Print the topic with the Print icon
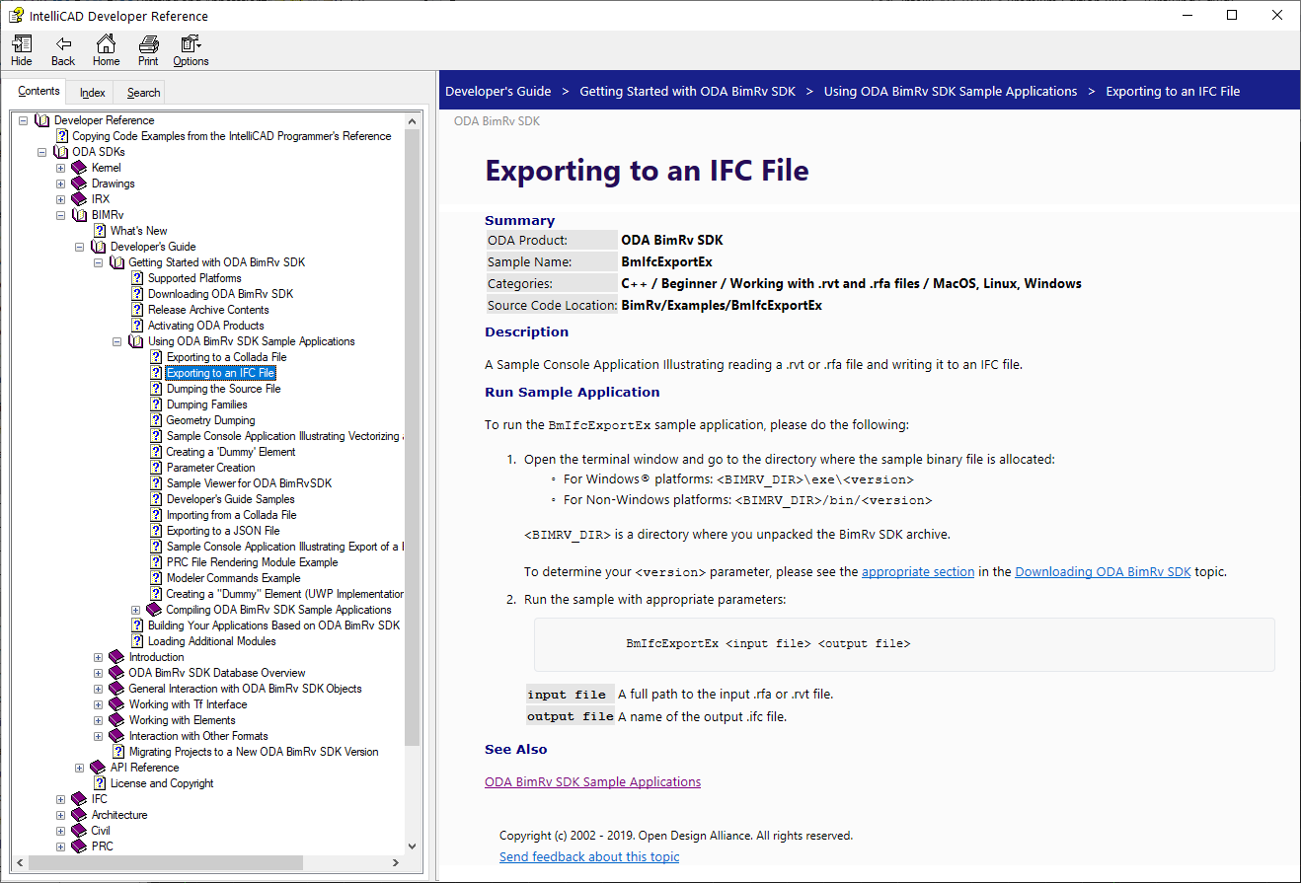 pos(148,43)
